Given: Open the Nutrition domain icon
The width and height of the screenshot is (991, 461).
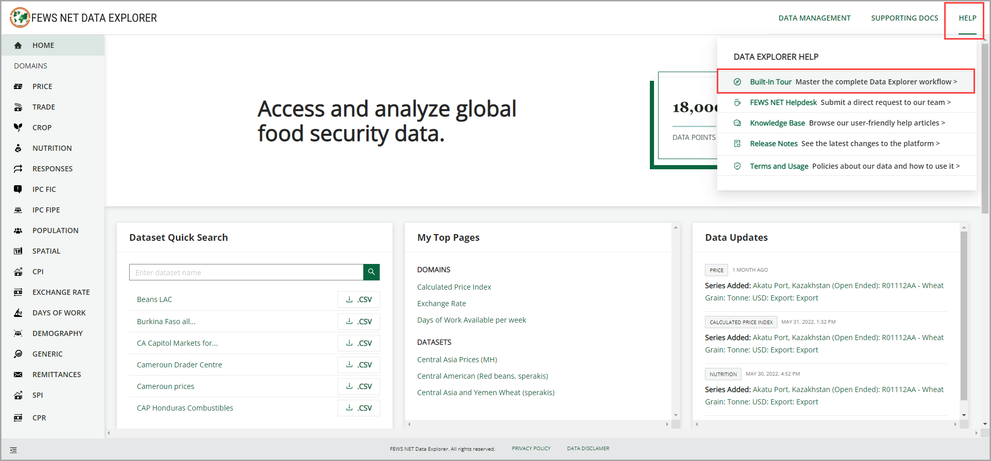Looking at the screenshot, I should 18,148.
